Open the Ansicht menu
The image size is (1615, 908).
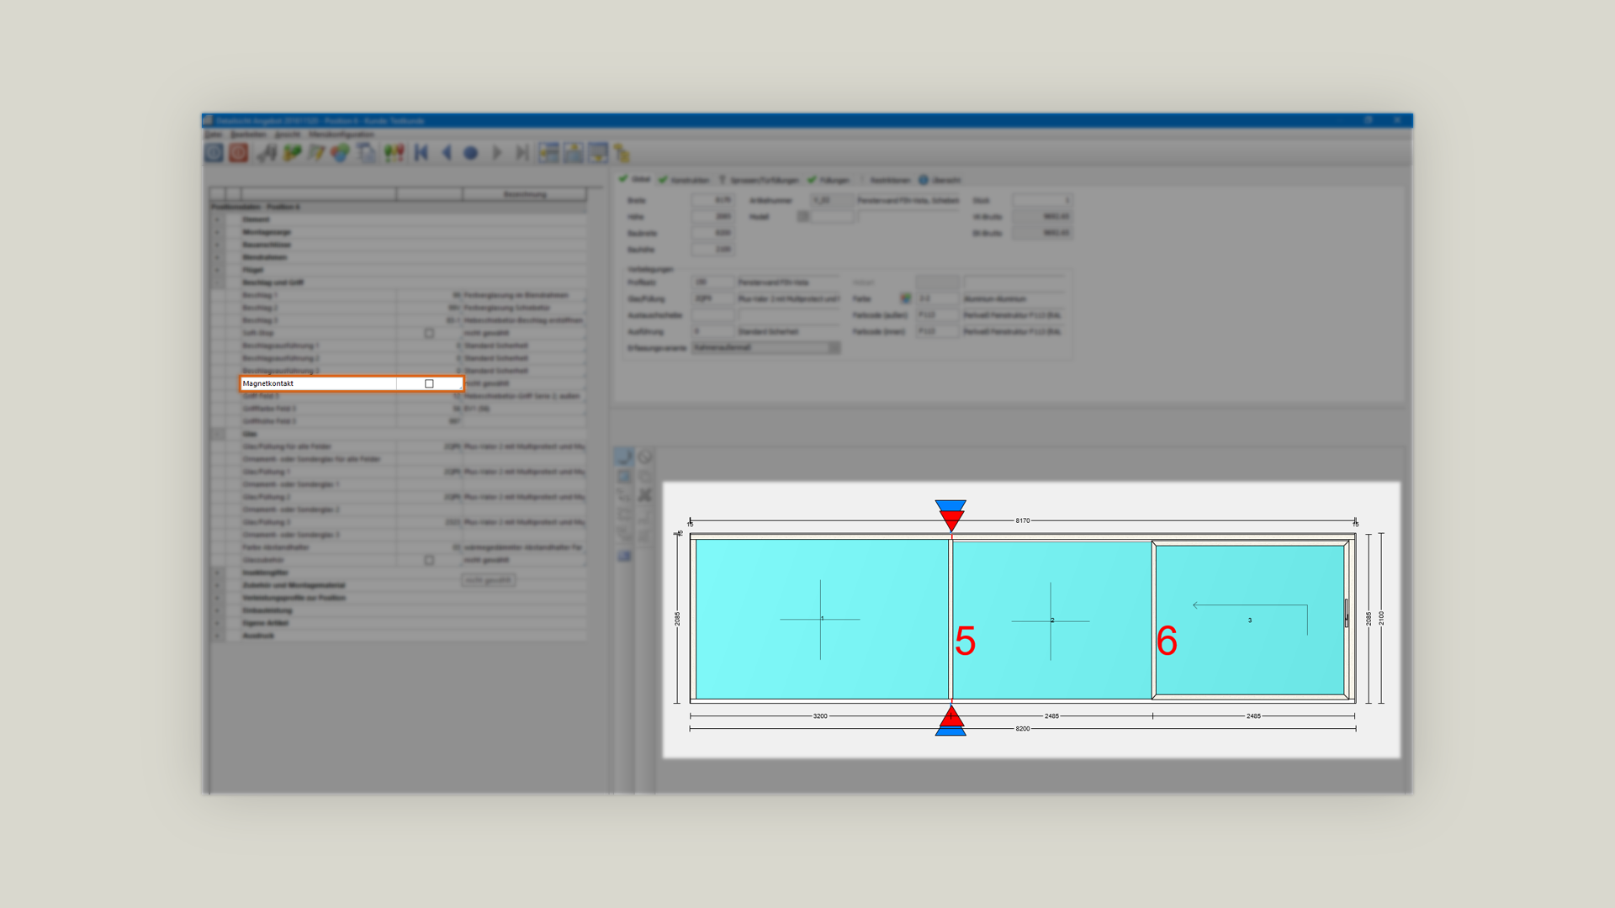[x=287, y=135]
